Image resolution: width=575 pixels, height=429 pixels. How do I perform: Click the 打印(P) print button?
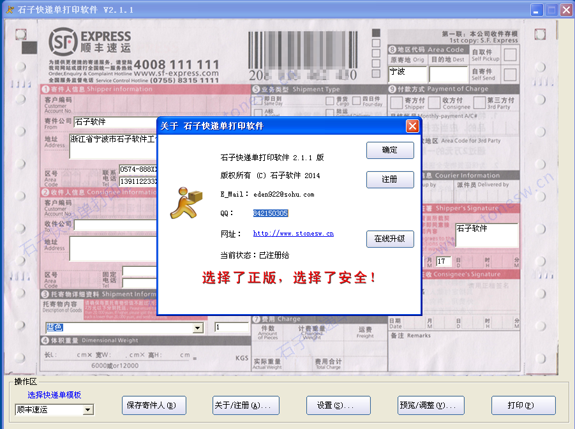coord(523,405)
